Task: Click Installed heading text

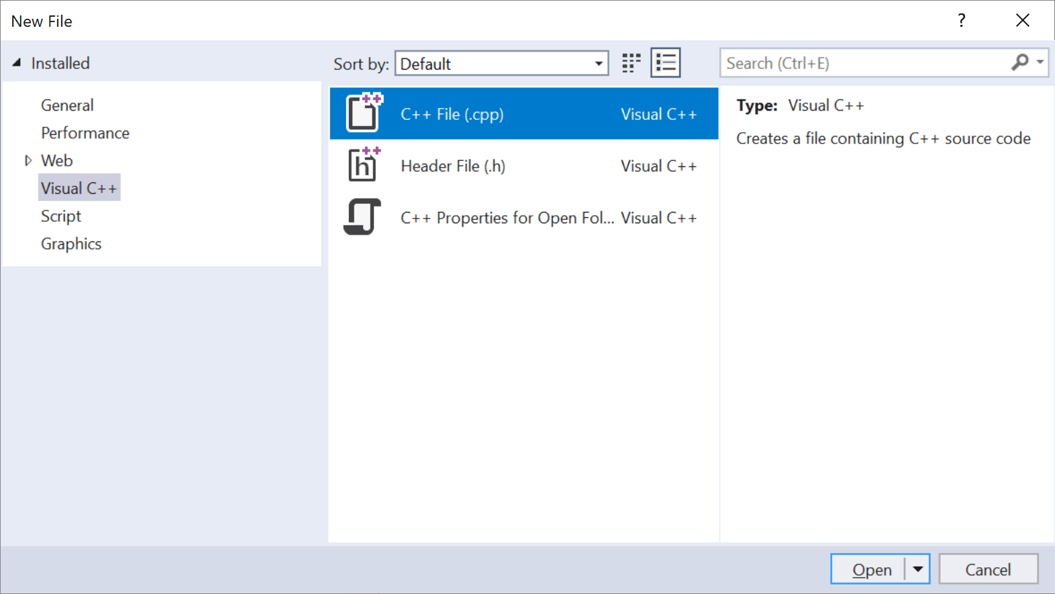Action: (60, 63)
